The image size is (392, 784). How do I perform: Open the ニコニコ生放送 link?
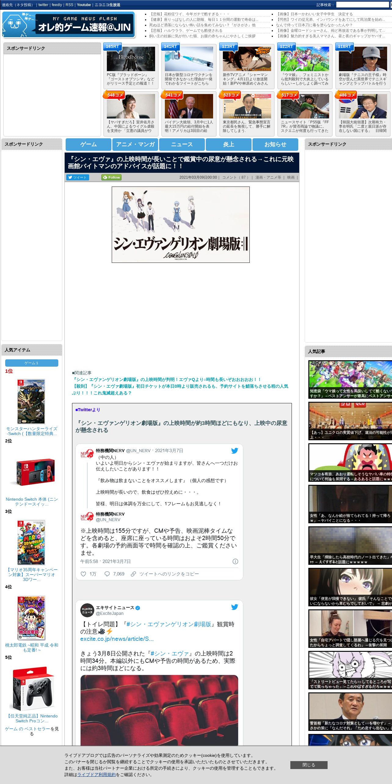[x=107, y=5]
